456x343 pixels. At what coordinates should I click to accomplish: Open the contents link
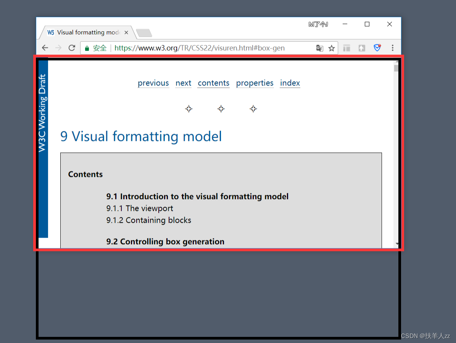213,83
